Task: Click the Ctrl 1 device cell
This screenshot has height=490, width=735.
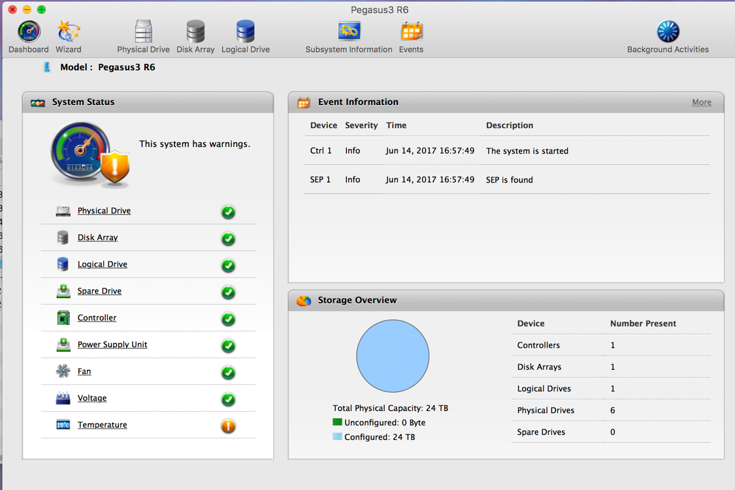Action: click(321, 151)
